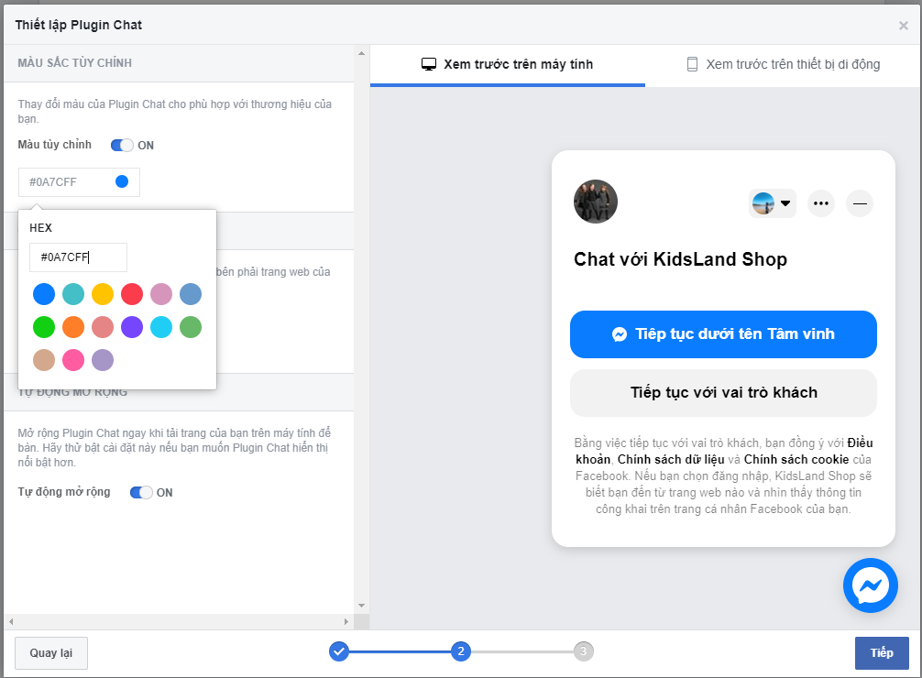Image resolution: width=922 pixels, height=678 pixels.
Task: Click the step 2 circle in progress bar
Action: 461,651
